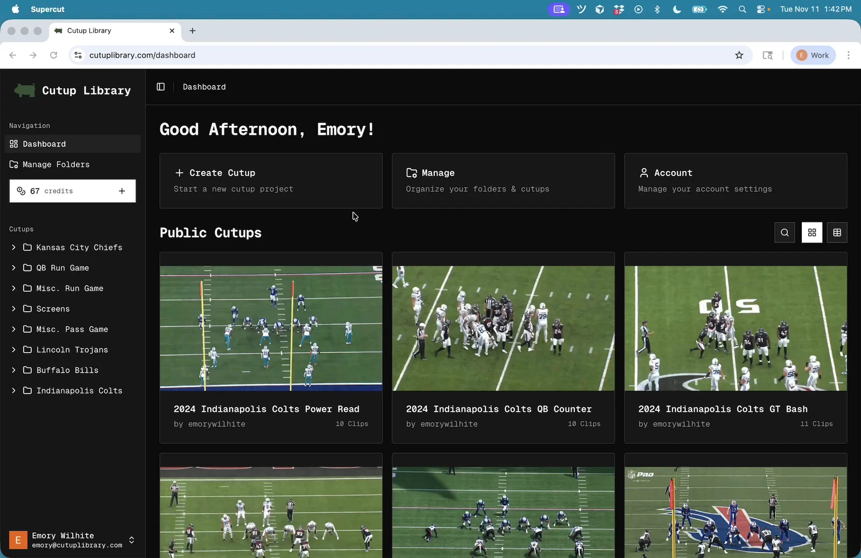This screenshot has width=861, height=558.
Task: Close the Cutup Library tab
Action: [172, 31]
